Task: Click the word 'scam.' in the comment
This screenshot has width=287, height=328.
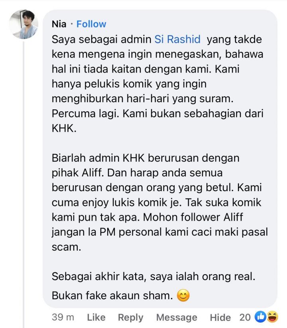Action: (66, 247)
